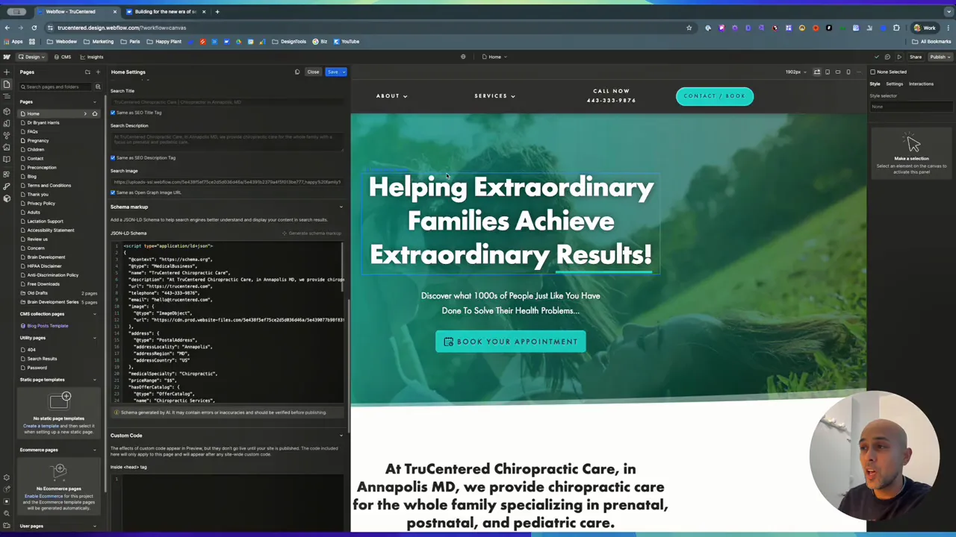Click the Add Elements plus icon in left toolbar
Screen dimensions: 956x537
(x=7, y=72)
